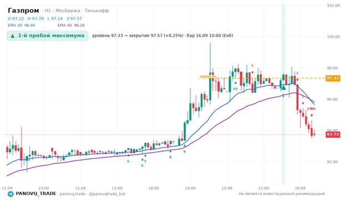Screen dimensions: 355x200
Task: Click the '98.00' price axis label
Action: pyautogui.click(x=332, y=68)
